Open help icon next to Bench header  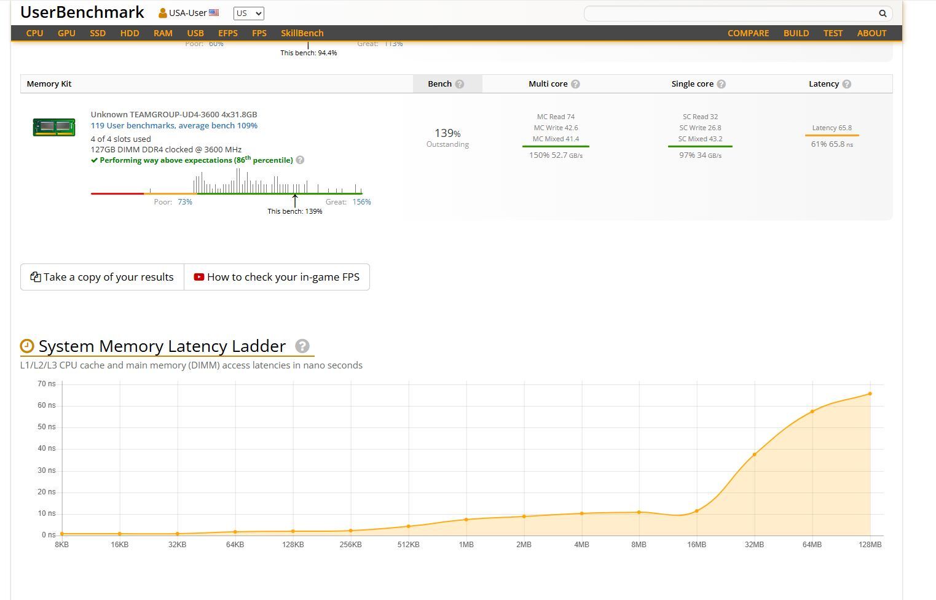(460, 84)
